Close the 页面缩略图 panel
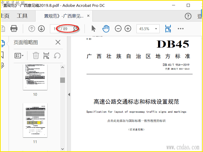Screen dimensions: 203x152 tap(58, 42)
